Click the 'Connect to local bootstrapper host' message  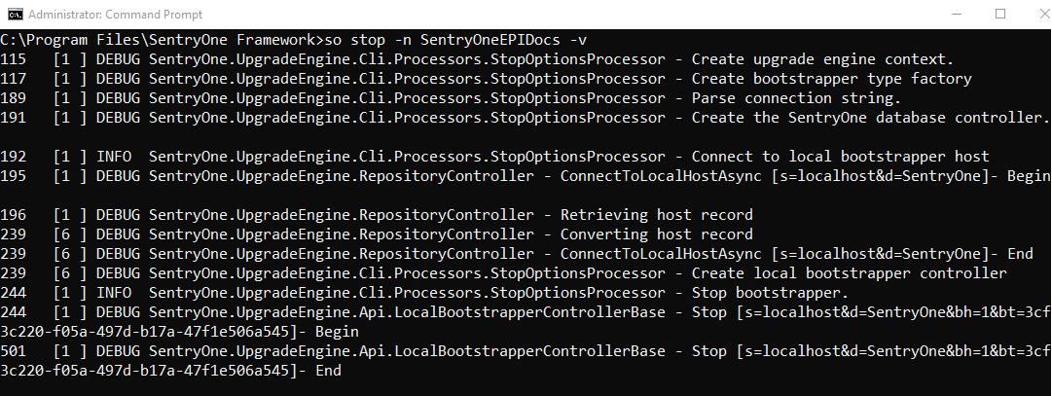tap(840, 157)
